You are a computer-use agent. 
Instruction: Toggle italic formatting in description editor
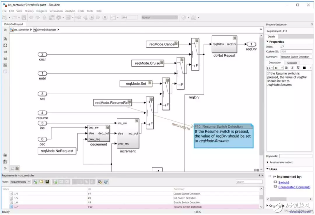pos(292,68)
